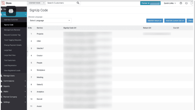Screen dimensions: 195x110
Task: Click the Recruit service row text
Action: coord(40,99)
